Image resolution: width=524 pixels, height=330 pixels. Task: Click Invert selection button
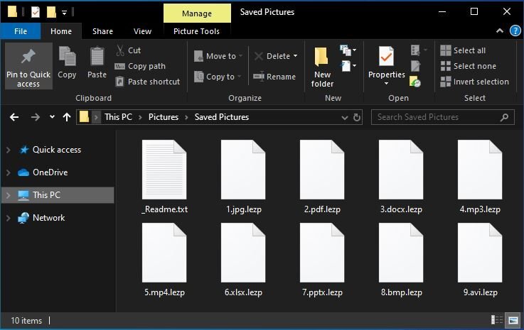(474, 82)
